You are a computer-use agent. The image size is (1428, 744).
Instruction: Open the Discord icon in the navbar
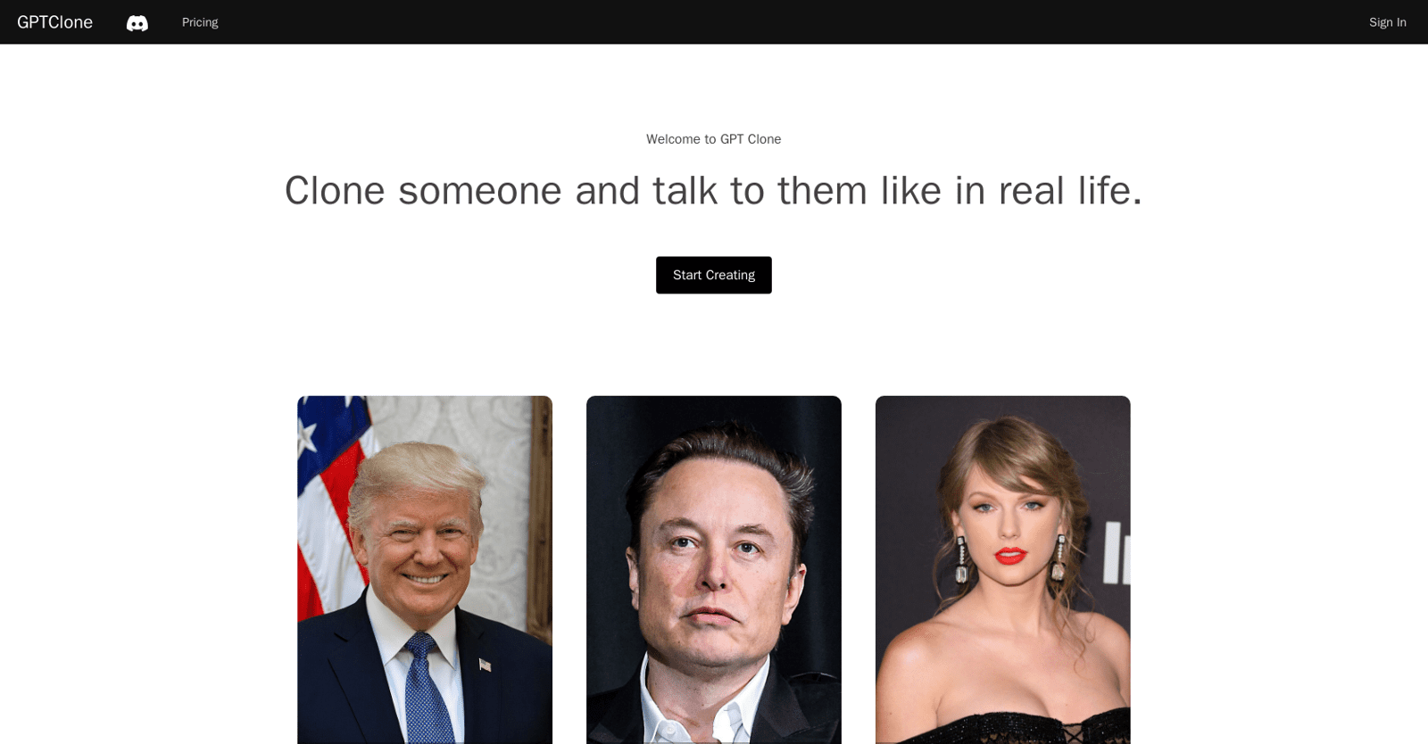pyautogui.click(x=137, y=23)
